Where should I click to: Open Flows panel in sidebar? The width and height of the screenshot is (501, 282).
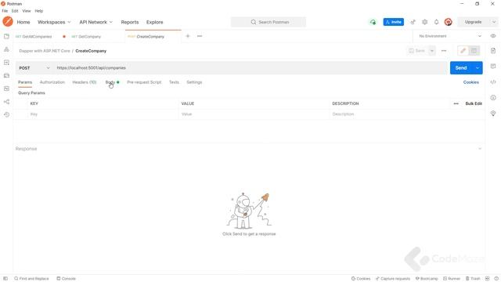tap(6, 102)
